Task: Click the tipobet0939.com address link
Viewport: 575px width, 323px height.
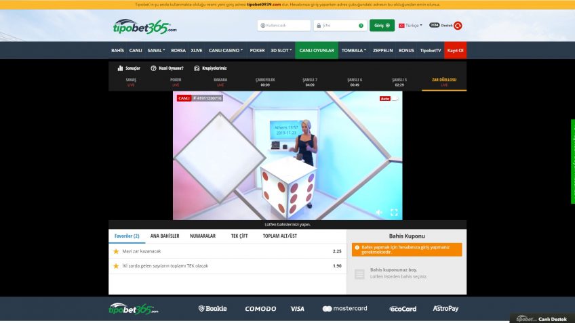Action: (264, 5)
